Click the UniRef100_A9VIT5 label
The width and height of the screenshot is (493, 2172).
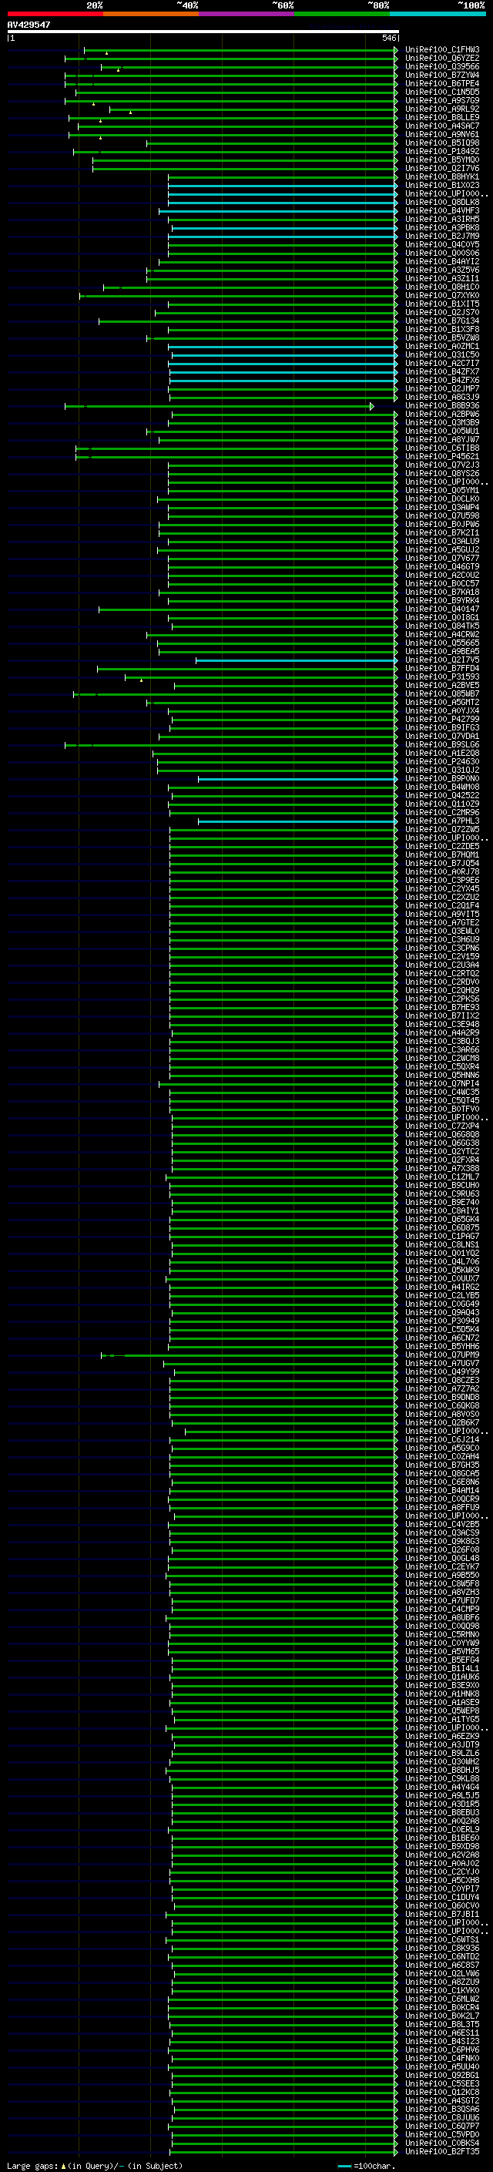[x=442, y=914]
